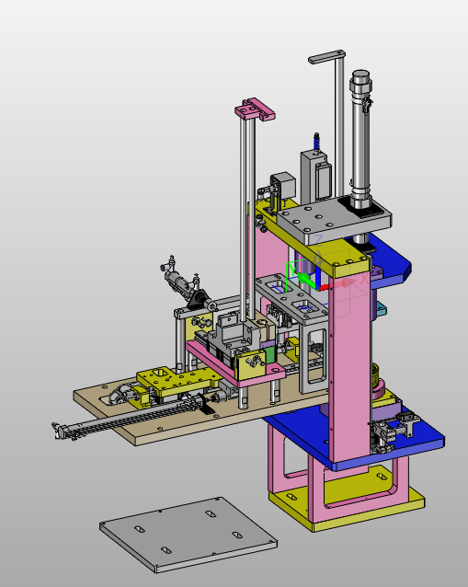The image size is (468, 587).
Task: Select the small blue spring above the gray block
Action: [x=316, y=142]
